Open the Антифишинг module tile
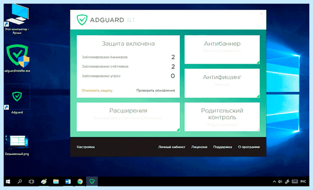313x190 pixels. click(x=222, y=83)
